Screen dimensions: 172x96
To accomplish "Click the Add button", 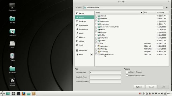I will click(163, 87).
